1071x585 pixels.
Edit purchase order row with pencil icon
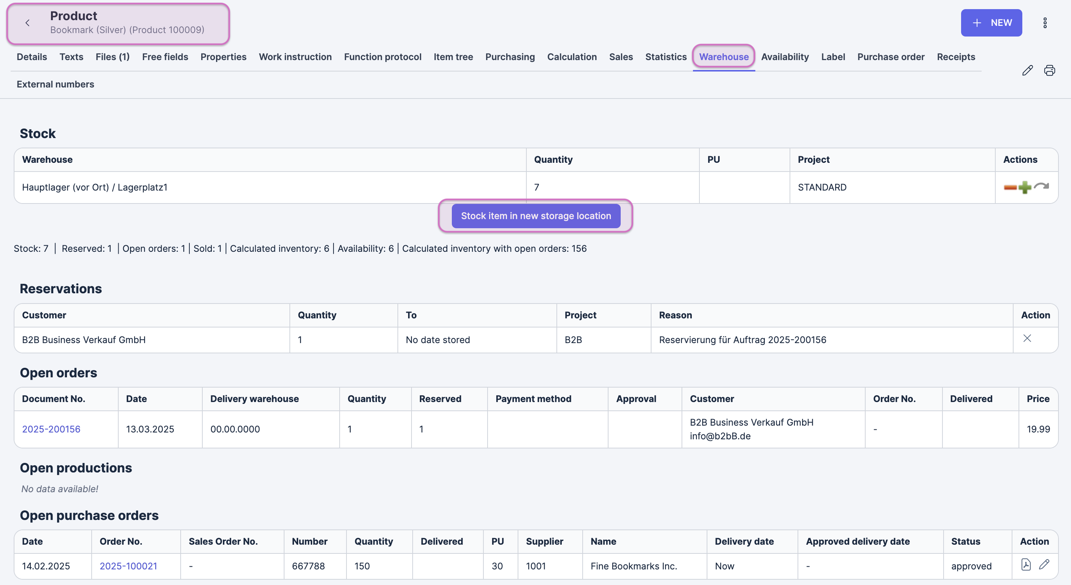[x=1044, y=564]
